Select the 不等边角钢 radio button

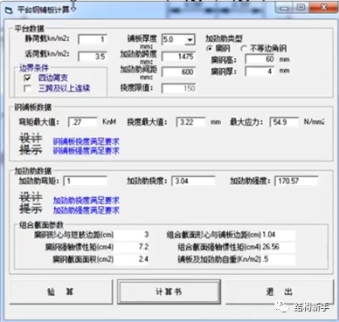(244, 48)
